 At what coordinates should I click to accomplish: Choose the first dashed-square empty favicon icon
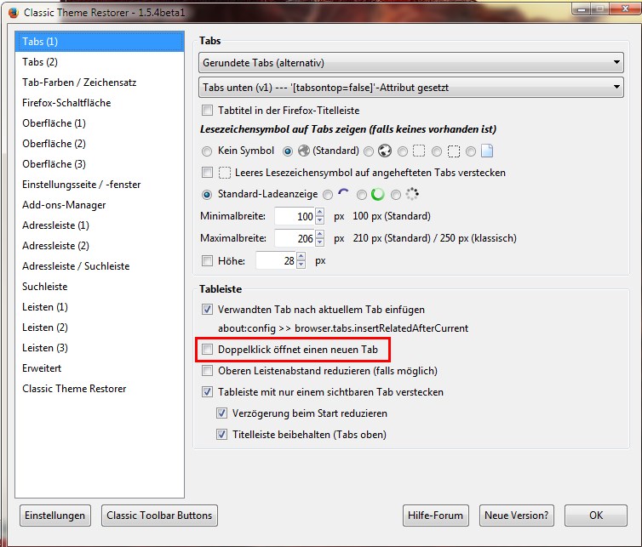click(x=419, y=151)
